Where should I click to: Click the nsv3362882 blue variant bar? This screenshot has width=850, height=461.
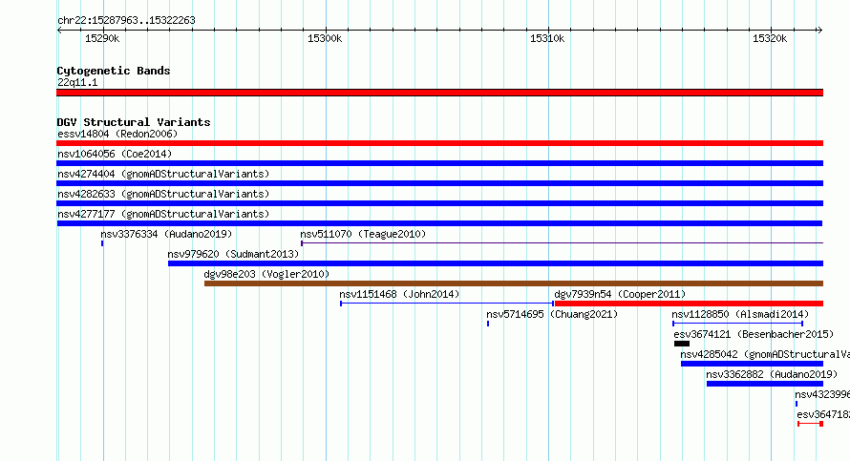tap(765, 384)
